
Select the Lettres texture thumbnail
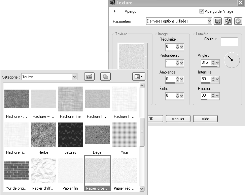tap(70, 135)
